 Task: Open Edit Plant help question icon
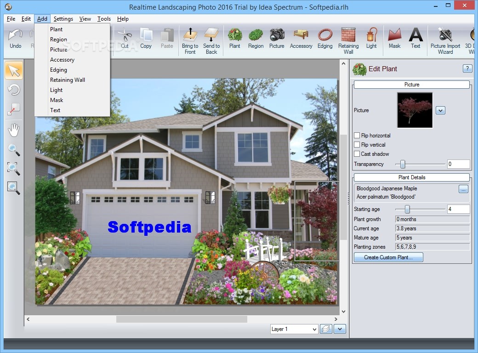coord(467,68)
